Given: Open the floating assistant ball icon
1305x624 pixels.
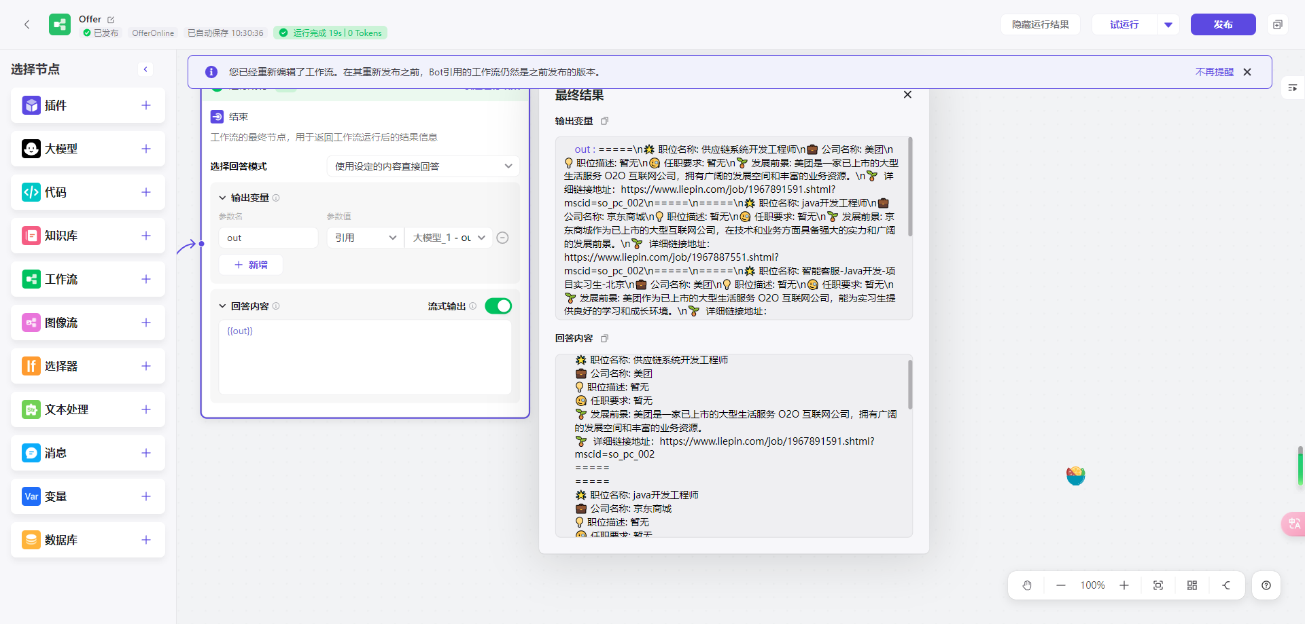Looking at the screenshot, I should 1076,475.
